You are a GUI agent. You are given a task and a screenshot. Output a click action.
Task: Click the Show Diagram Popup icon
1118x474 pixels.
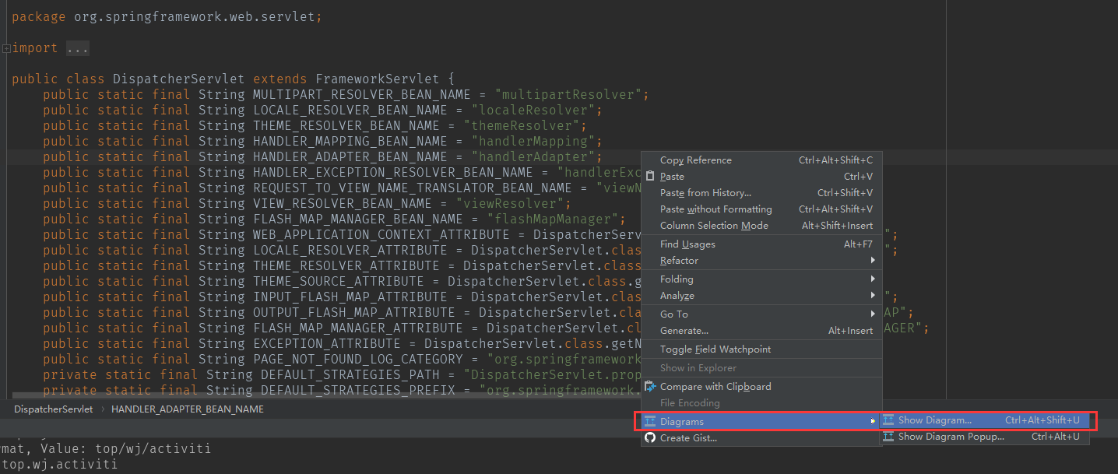pyautogui.click(x=888, y=437)
